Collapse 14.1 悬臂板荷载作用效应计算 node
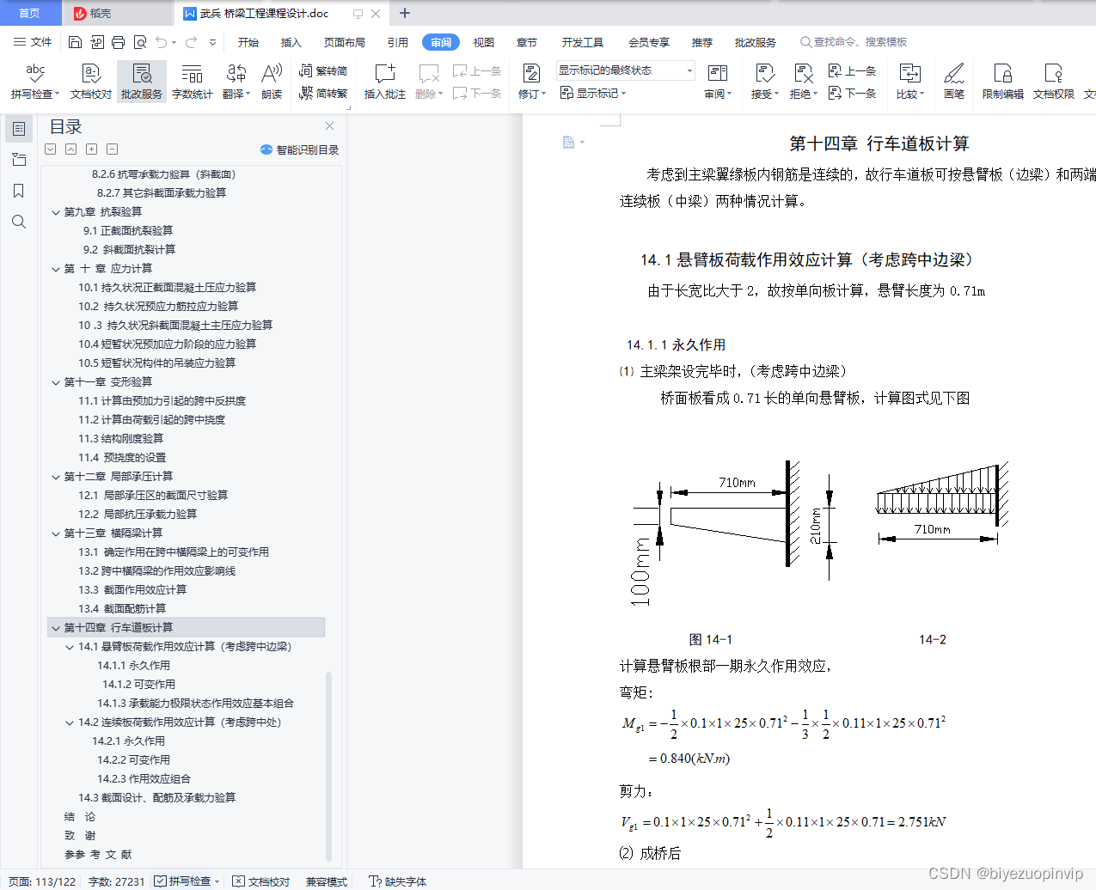1096x890 pixels. 70,647
